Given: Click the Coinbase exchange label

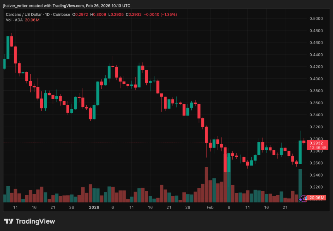Looking at the screenshot, I should (62, 14).
